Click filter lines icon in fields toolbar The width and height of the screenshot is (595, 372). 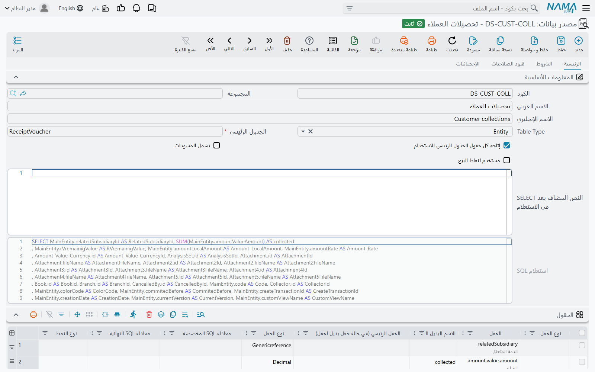61,314
